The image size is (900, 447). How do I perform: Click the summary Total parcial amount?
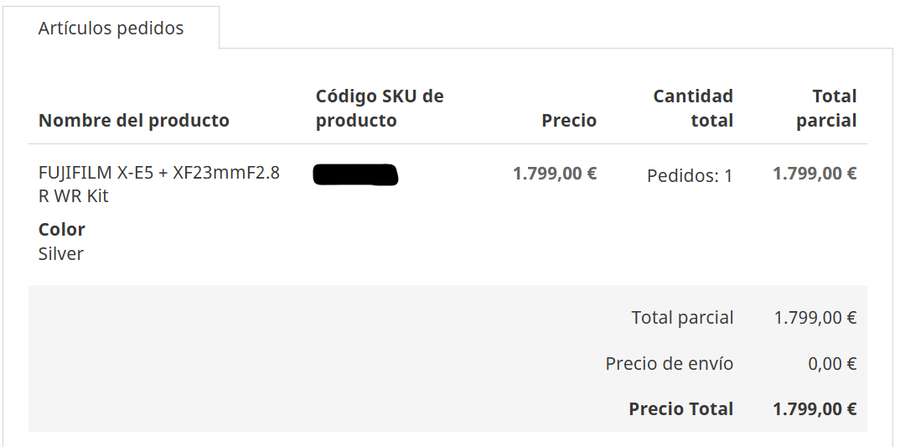(815, 318)
